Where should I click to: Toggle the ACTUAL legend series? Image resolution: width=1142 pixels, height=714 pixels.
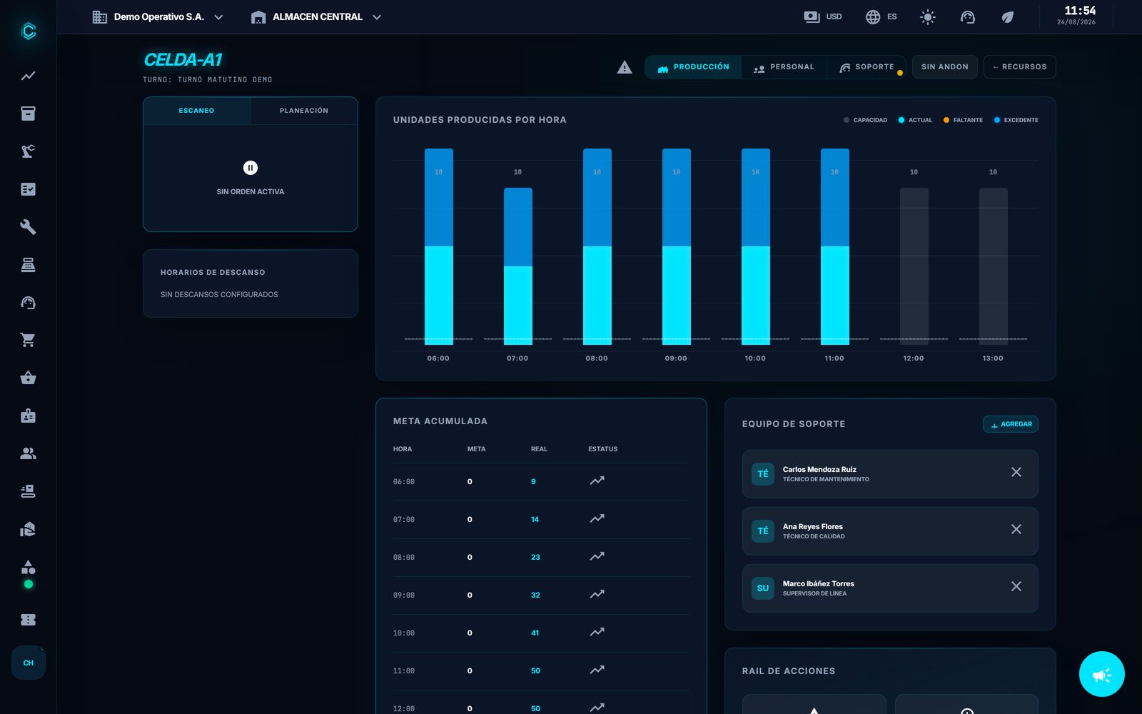tap(915, 120)
